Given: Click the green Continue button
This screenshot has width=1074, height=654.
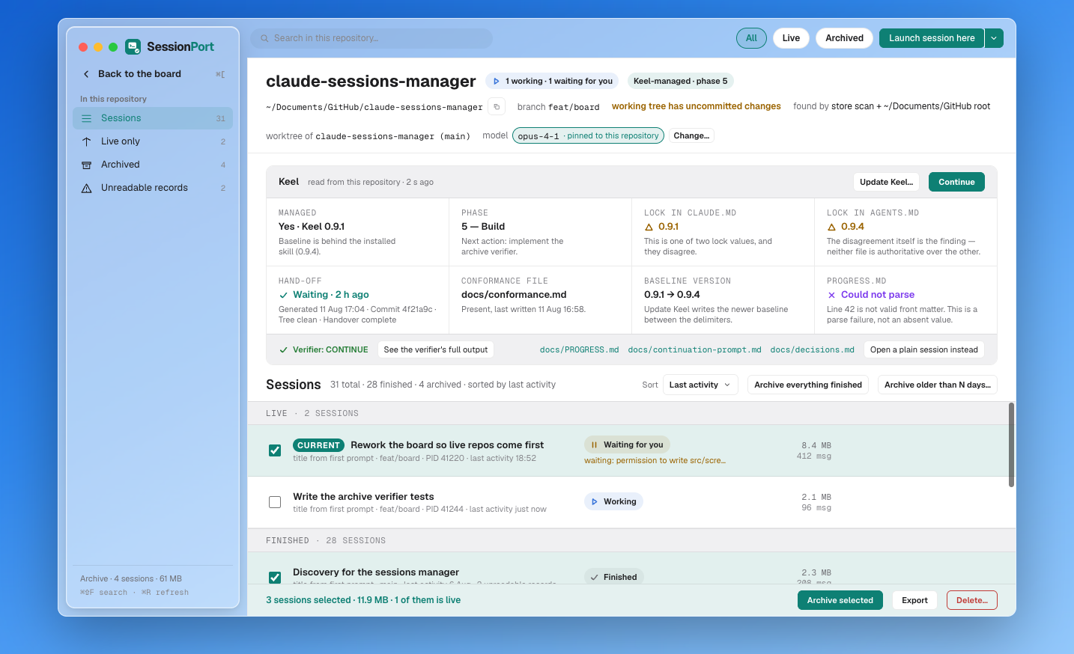Looking at the screenshot, I should click(x=956, y=182).
